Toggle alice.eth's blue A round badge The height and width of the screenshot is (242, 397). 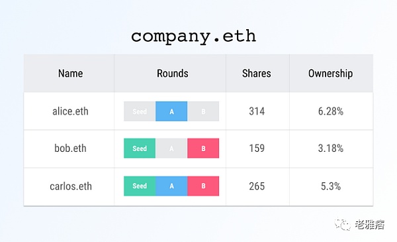[x=171, y=111]
